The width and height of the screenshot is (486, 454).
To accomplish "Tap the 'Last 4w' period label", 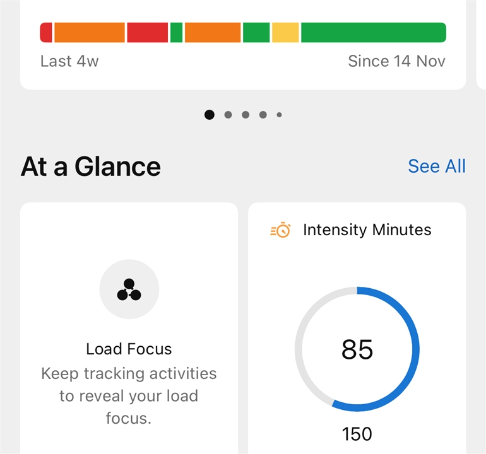I will [x=69, y=61].
